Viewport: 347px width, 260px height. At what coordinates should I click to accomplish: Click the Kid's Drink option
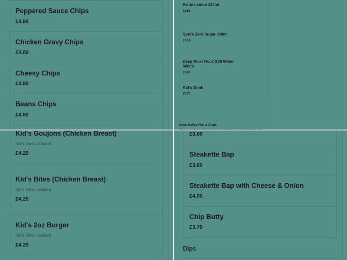pyautogui.click(x=193, y=87)
